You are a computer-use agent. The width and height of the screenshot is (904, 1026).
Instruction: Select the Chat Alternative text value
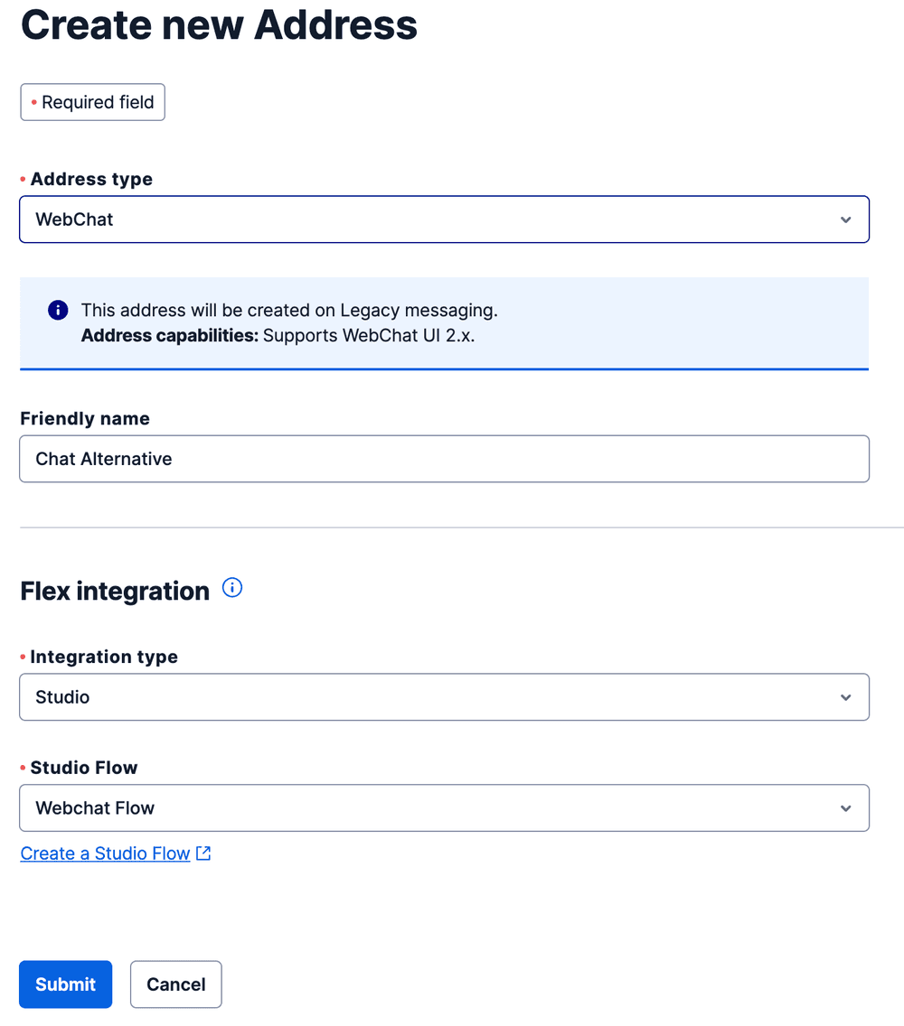[x=103, y=458]
